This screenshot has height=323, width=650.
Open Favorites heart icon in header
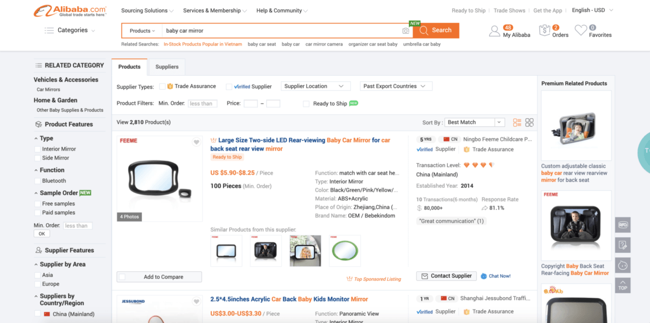581,30
